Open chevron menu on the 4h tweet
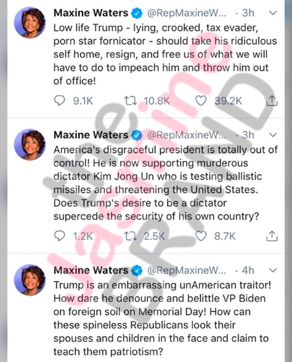The height and width of the screenshot is (362, 292). click(274, 270)
